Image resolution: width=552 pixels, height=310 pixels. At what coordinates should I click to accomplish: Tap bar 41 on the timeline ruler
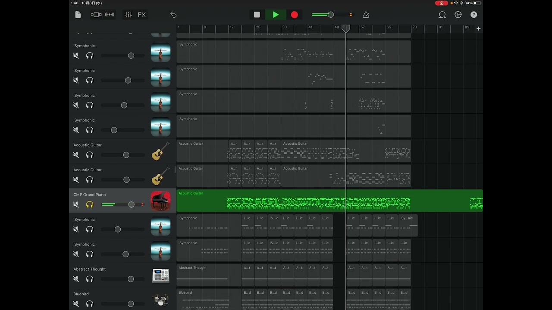[x=310, y=27]
